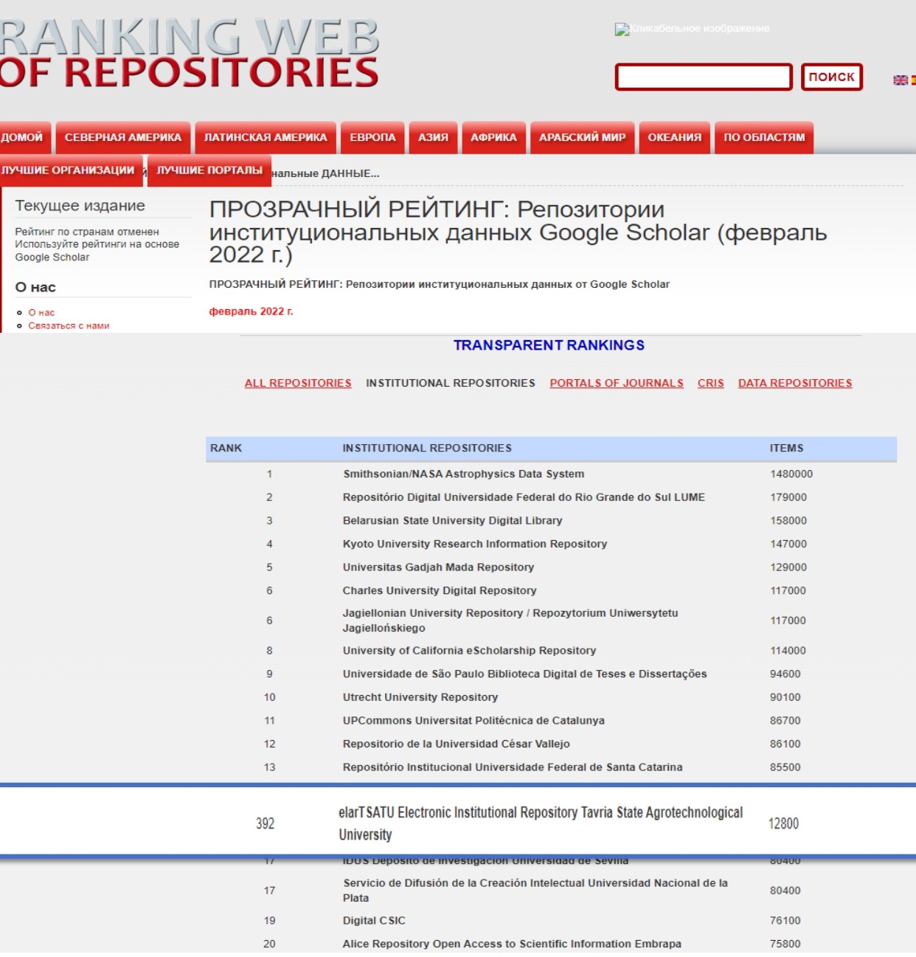
Task: Open the DATA REPOSITORIES ranking link
Action: click(x=795, y=383)
